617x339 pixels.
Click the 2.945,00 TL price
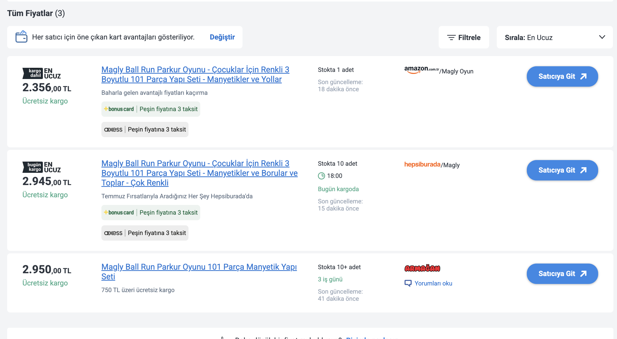47,181
